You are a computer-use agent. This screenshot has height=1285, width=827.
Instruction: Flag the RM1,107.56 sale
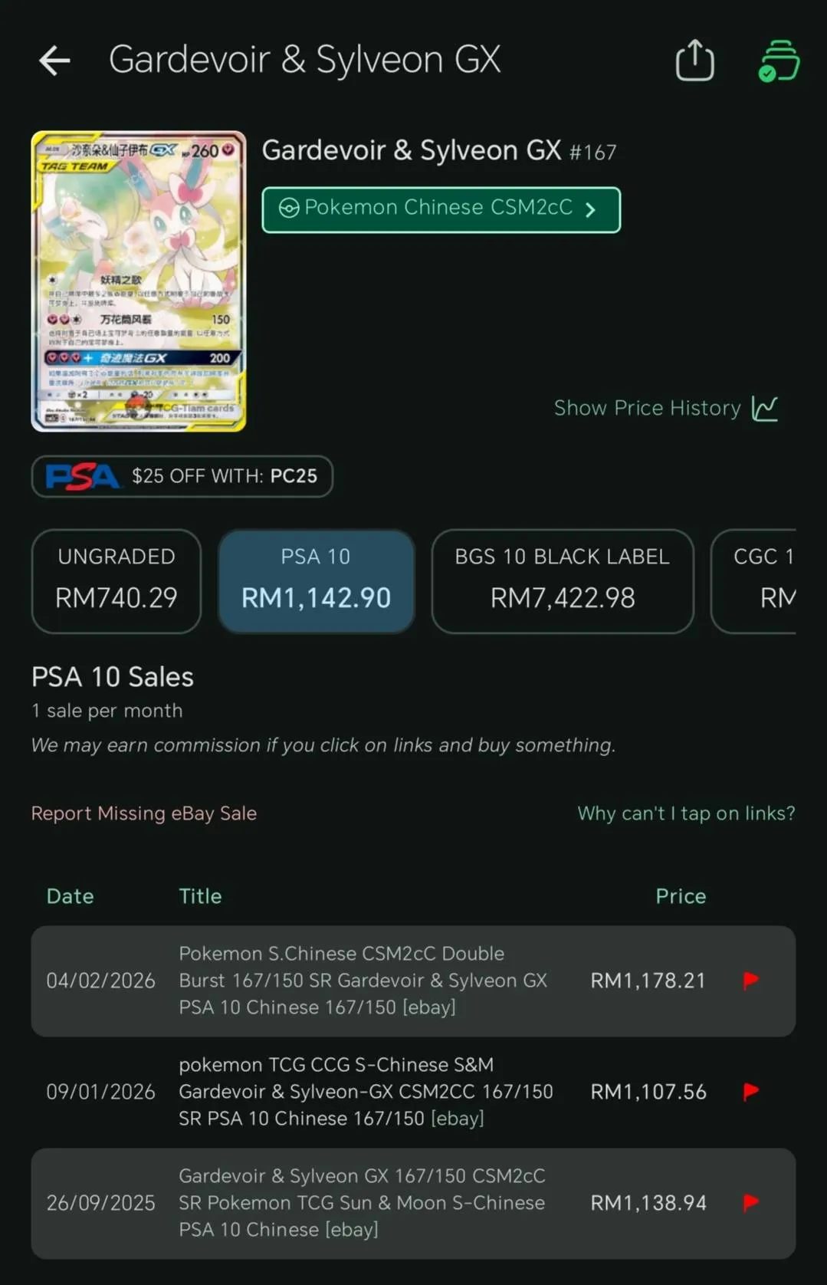(x=751, y=1091)
